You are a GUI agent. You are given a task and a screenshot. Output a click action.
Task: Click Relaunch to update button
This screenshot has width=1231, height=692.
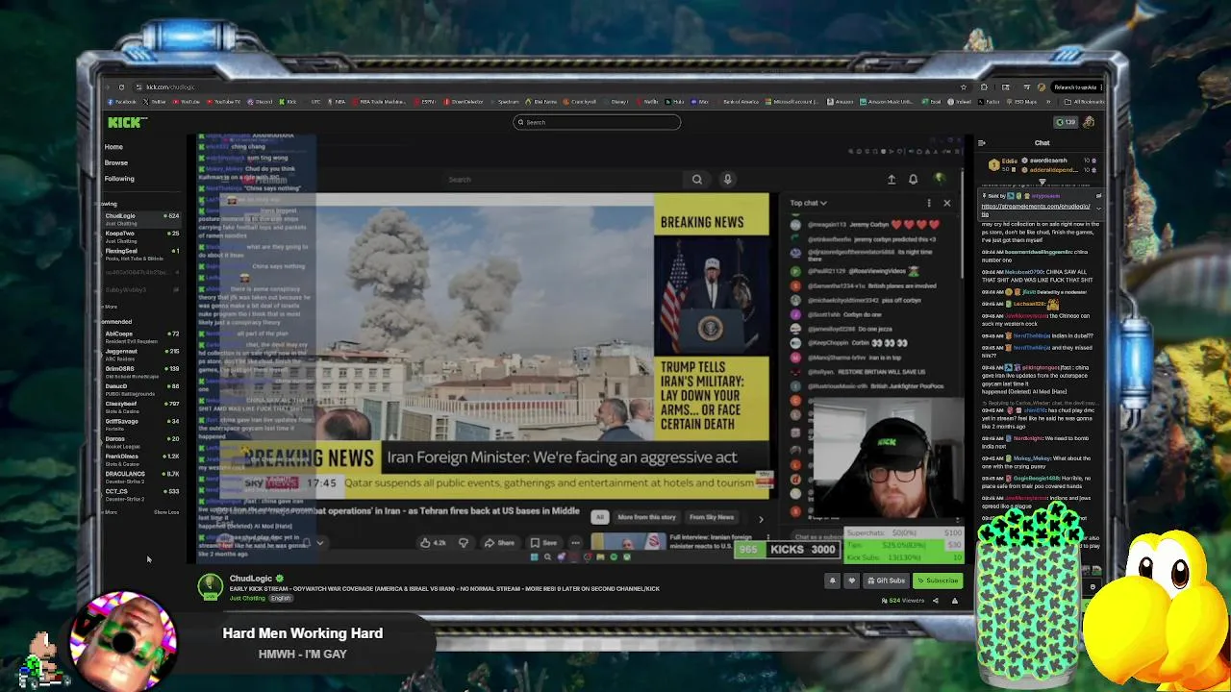[x=1077, y=87]
